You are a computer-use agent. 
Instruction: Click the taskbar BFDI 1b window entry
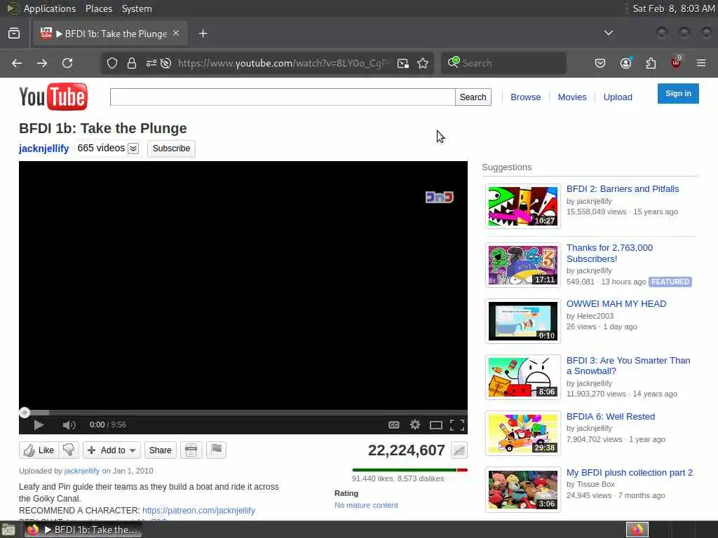(x=83, y=530)
